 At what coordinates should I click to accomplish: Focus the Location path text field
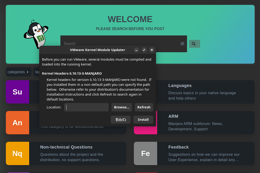[86, 107]
